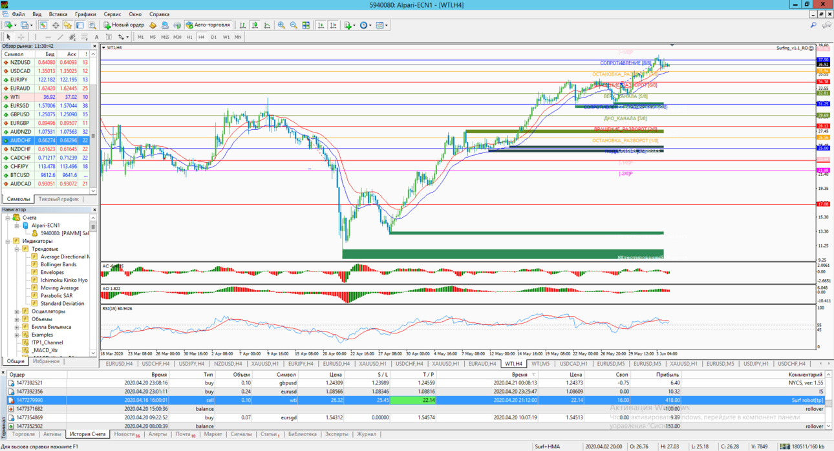This screenshot has height=451, width=834.
Task: Zoom out of the chart
Action: pyautogui.click(x=294, y=25)
